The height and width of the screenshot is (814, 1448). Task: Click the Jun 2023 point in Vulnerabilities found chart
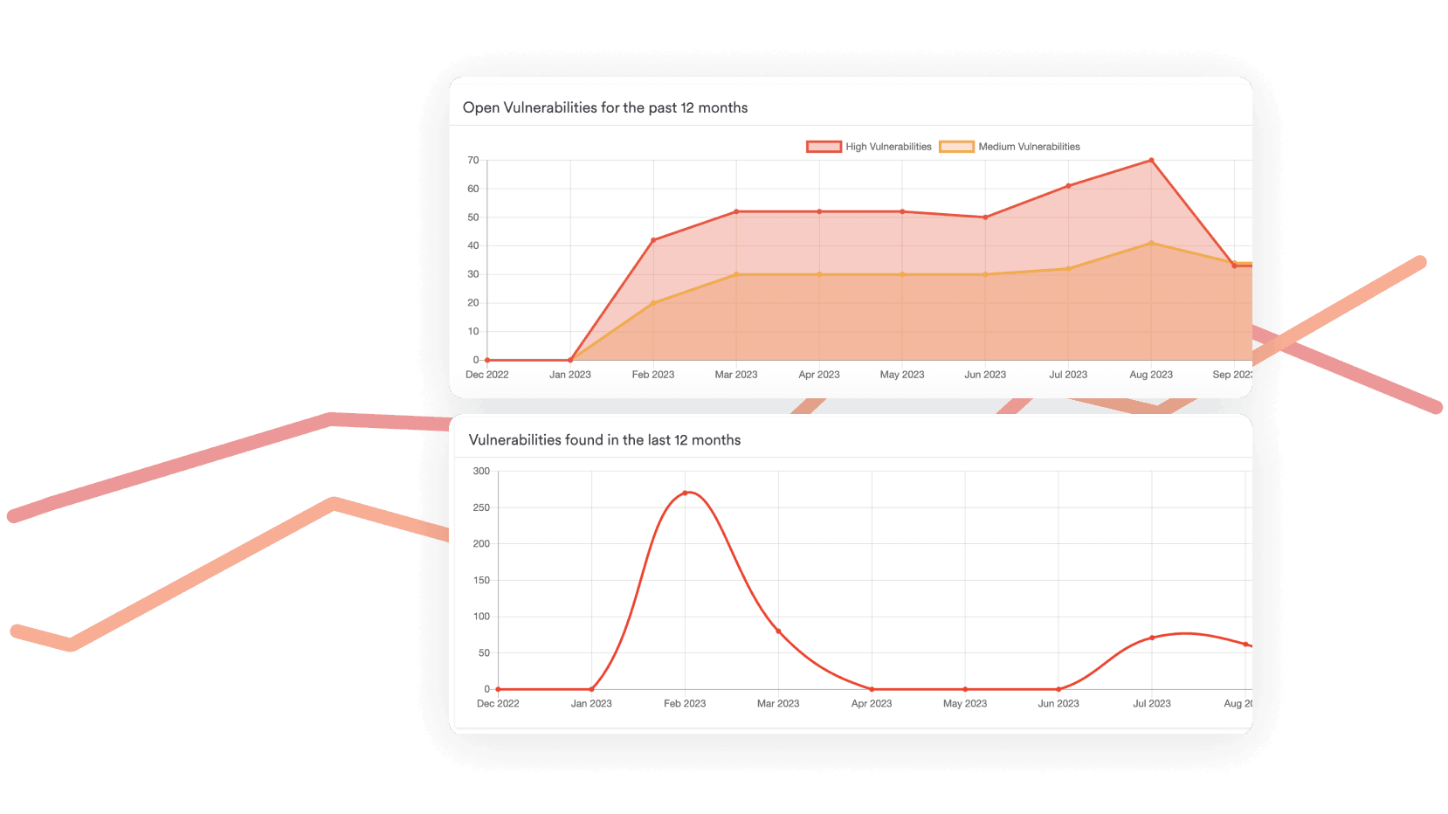click(x=1058, y=689)
